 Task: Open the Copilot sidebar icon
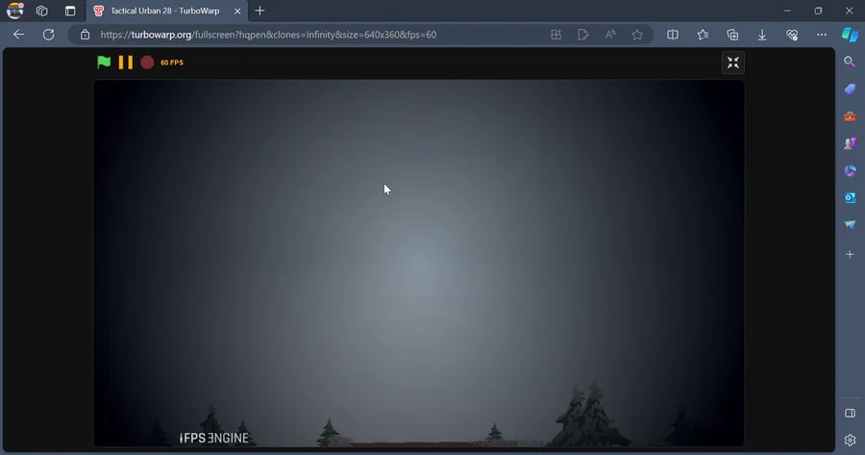(x=851, y=35)
